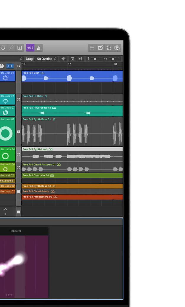The image size is (185, 307).
Task: Trigger the blue 'eat 01' beat cell
Action: coord(7,76)
